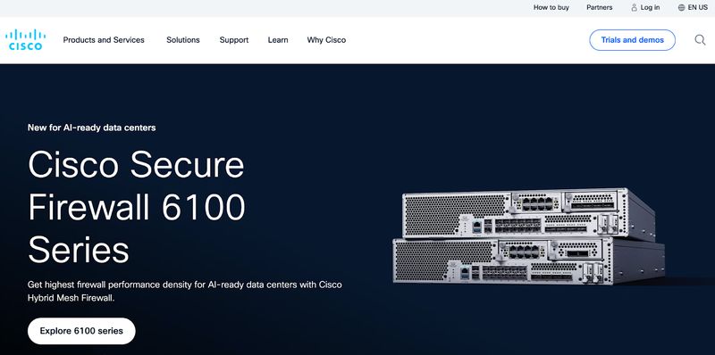Open the Support menu
Viewport: 715px width, 355px height.
pyautogui.click(x=234, y=40)
